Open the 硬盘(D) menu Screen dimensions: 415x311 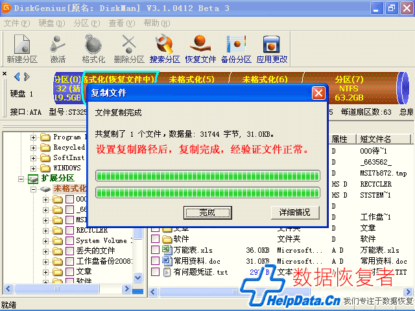coord(52,23)
